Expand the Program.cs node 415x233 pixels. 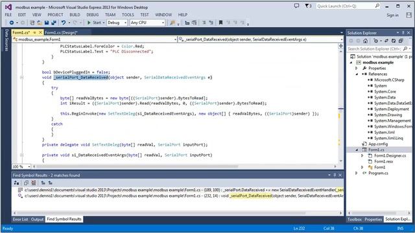tap(357, 173)
